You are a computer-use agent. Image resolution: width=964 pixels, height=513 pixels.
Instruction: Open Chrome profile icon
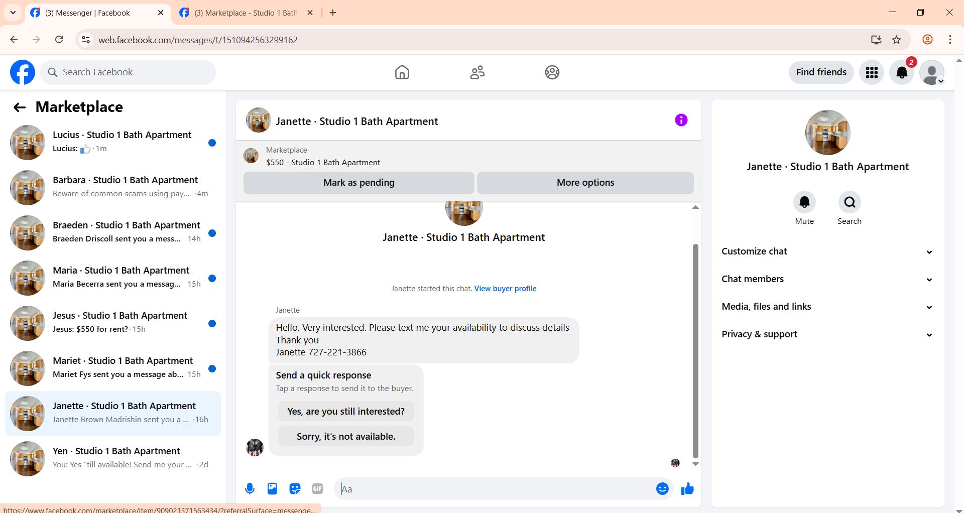[927, 40]
